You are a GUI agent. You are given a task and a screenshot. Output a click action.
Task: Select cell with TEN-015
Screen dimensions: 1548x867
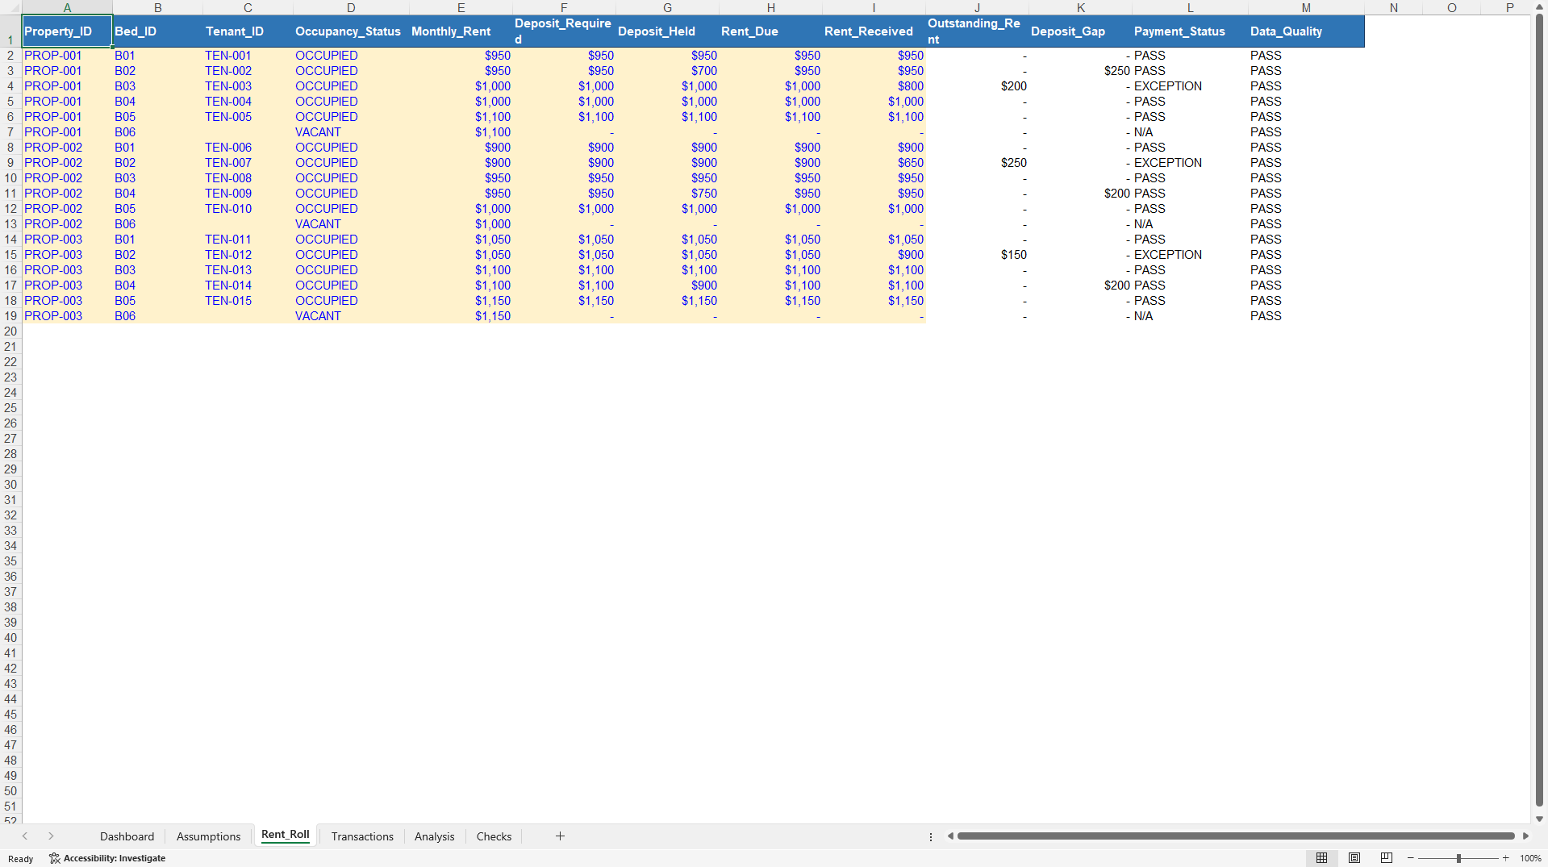click(248, 301)
